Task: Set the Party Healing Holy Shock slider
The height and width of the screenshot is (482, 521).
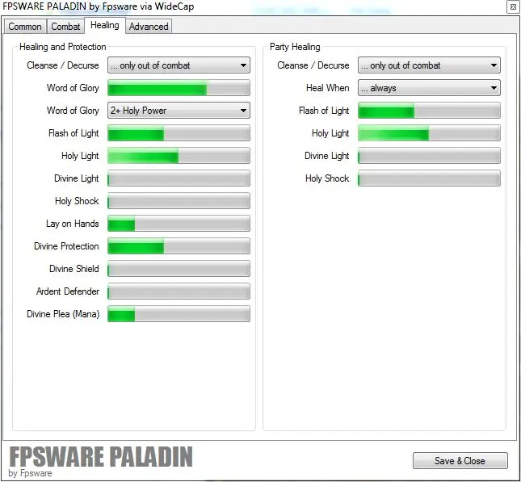Action: click(429, 178)
